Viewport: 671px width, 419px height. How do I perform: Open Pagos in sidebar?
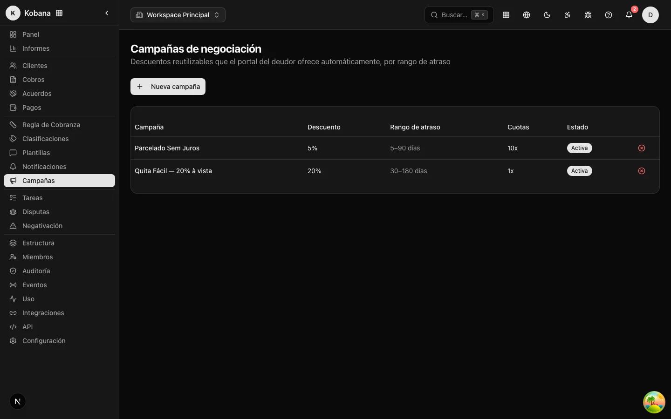(x=59, y=108)
